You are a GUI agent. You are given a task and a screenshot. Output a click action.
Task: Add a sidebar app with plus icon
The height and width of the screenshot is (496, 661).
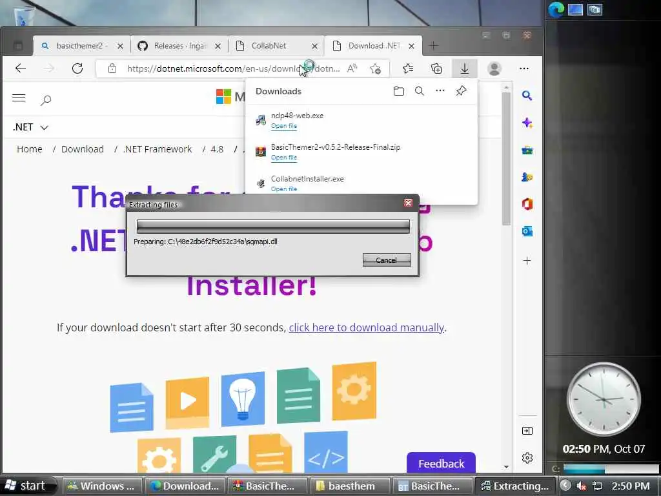[x=527, y=261]
